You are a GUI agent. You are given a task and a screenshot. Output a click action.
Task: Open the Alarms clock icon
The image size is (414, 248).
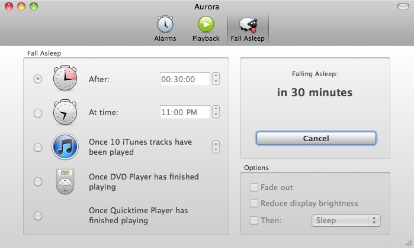click(165, 25)
